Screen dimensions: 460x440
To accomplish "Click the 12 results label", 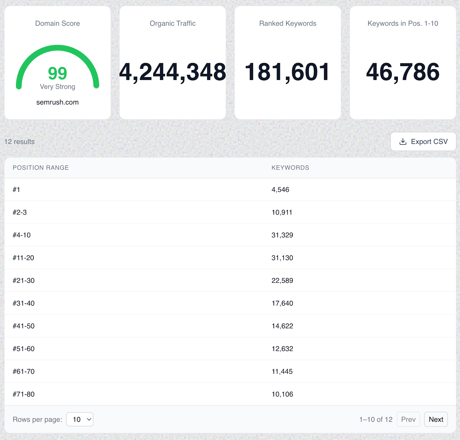I will pos(19,141).
